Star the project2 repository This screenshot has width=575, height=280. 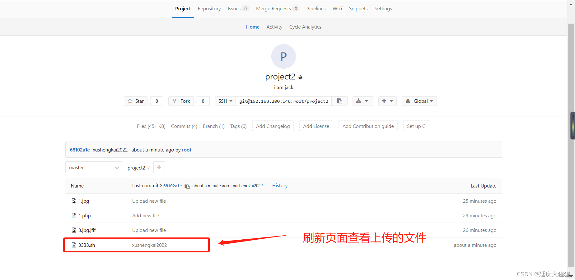click(135, 101)
